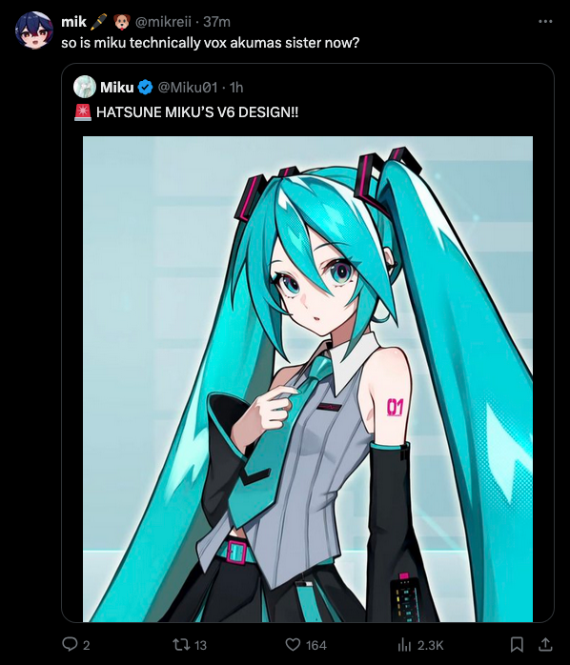Click the blue verified badge next to Miku
The image size is (570, 665).
point(145,87)
